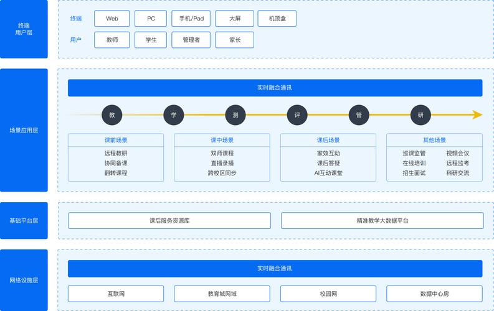The image size is (494, 311).
Task: Choose the 教师 user box
Action: pyautogui.click(x=112, y=40)
